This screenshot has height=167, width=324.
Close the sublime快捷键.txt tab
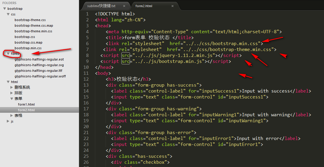click(124, 6)
